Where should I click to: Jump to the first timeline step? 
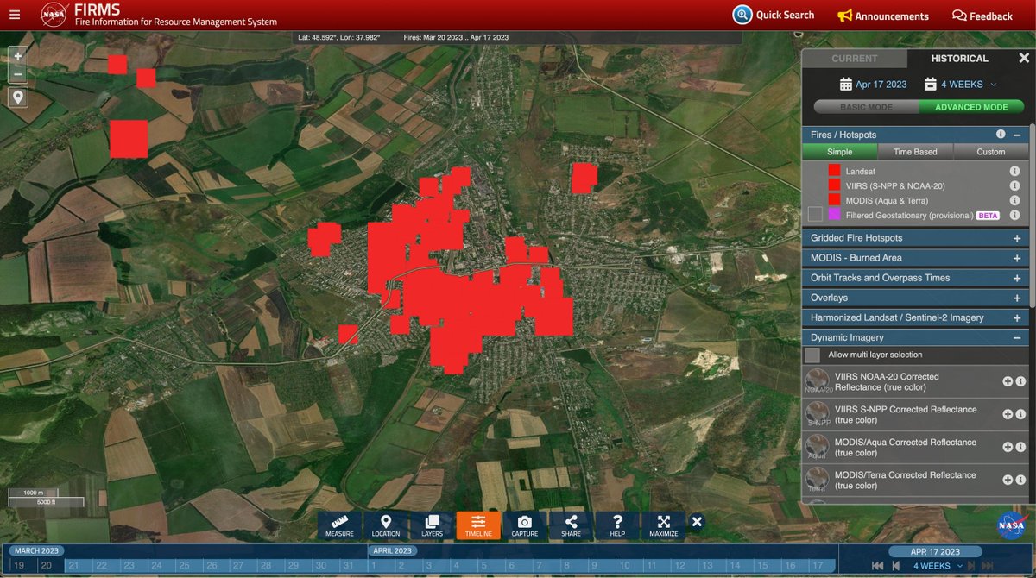click(877, 566)
